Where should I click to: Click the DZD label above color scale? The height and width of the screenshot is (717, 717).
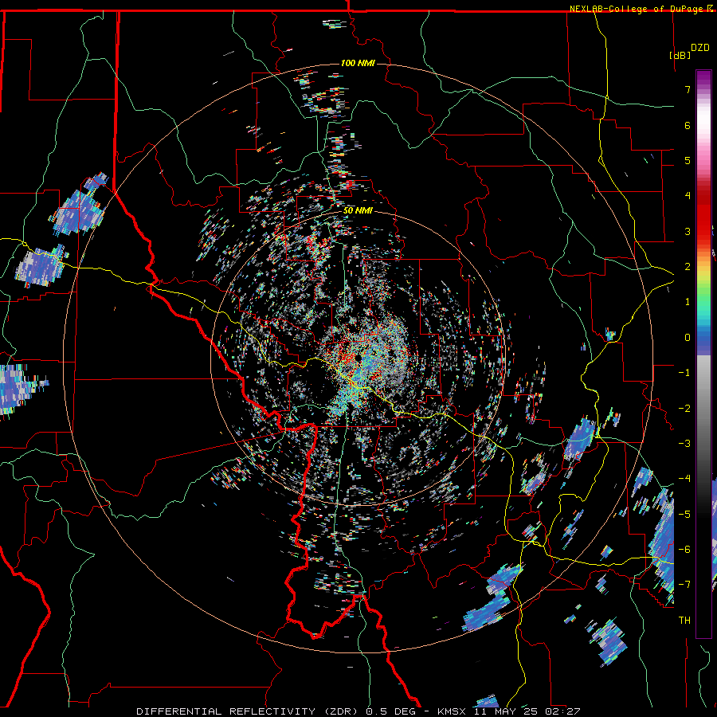[x=699, y=48]
